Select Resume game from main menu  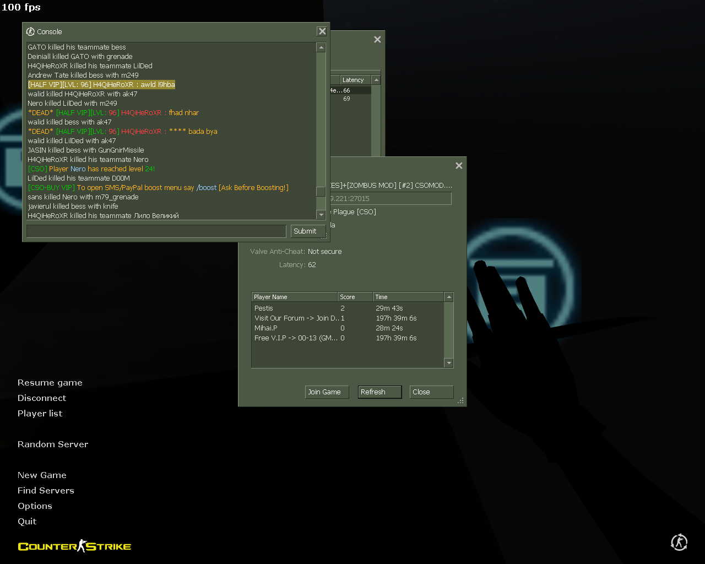(50, 383)
